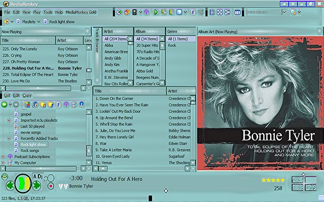The height and width of the screenshot is (202, 324).
Task: Toggle the bottom-right player layout box
Action: pos(311,187)
